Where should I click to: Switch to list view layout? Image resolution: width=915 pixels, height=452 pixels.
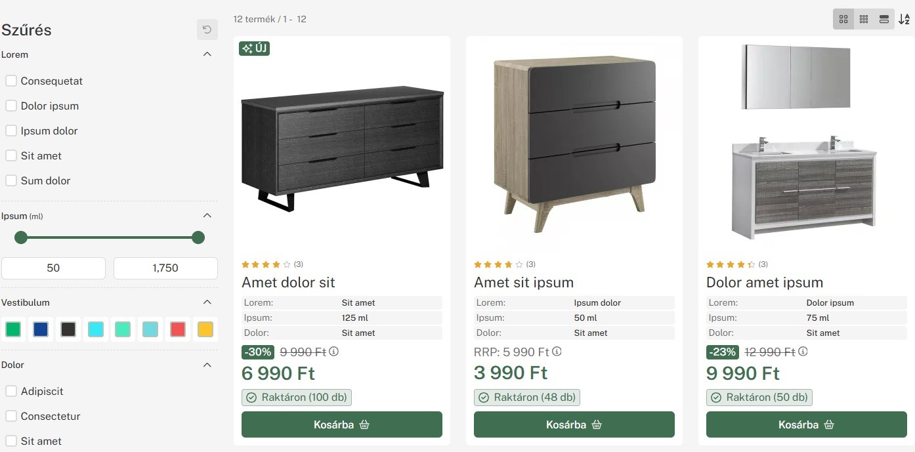884,19
